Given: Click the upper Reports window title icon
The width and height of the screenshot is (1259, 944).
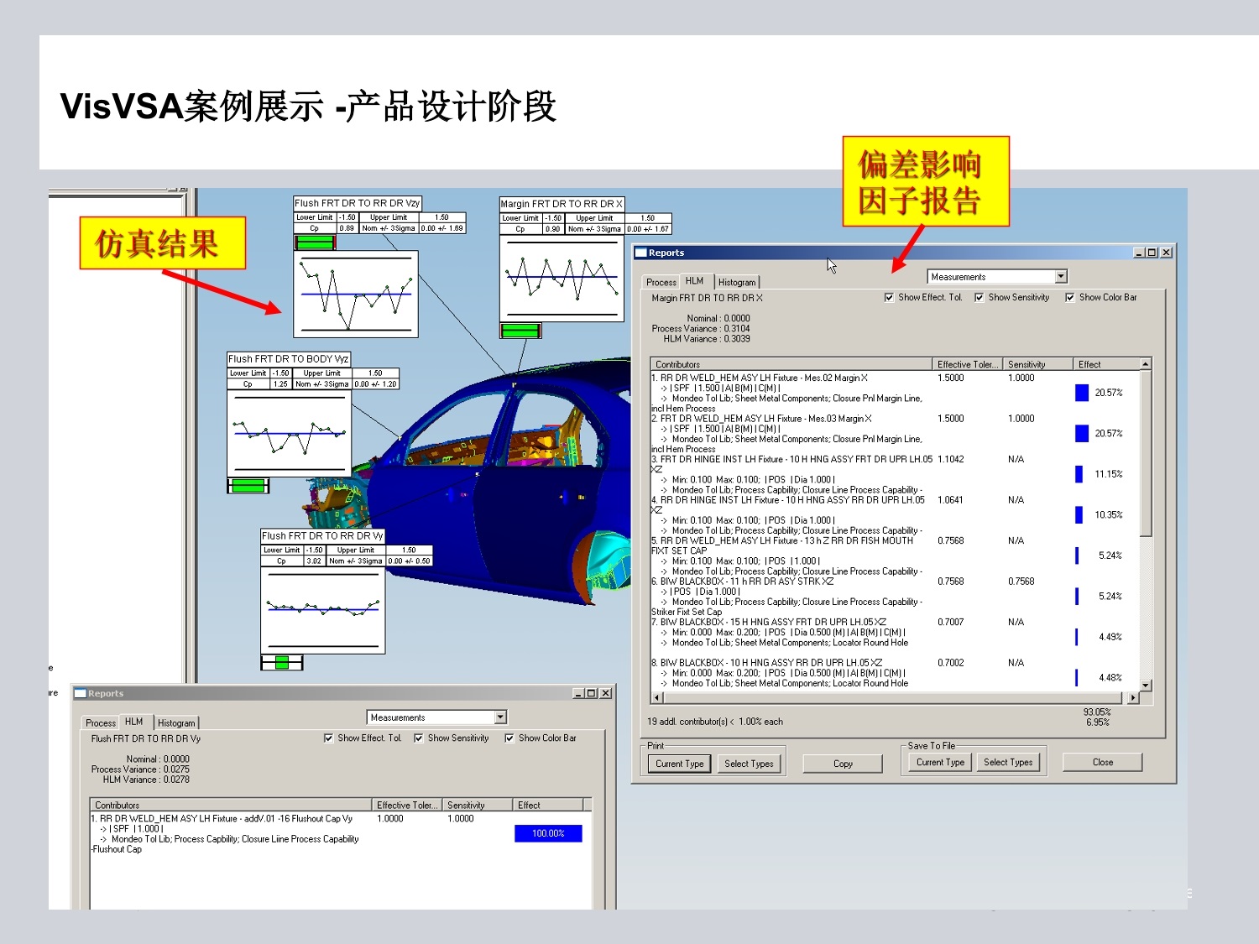Looking at the screenshot, I should coord(641,253).
